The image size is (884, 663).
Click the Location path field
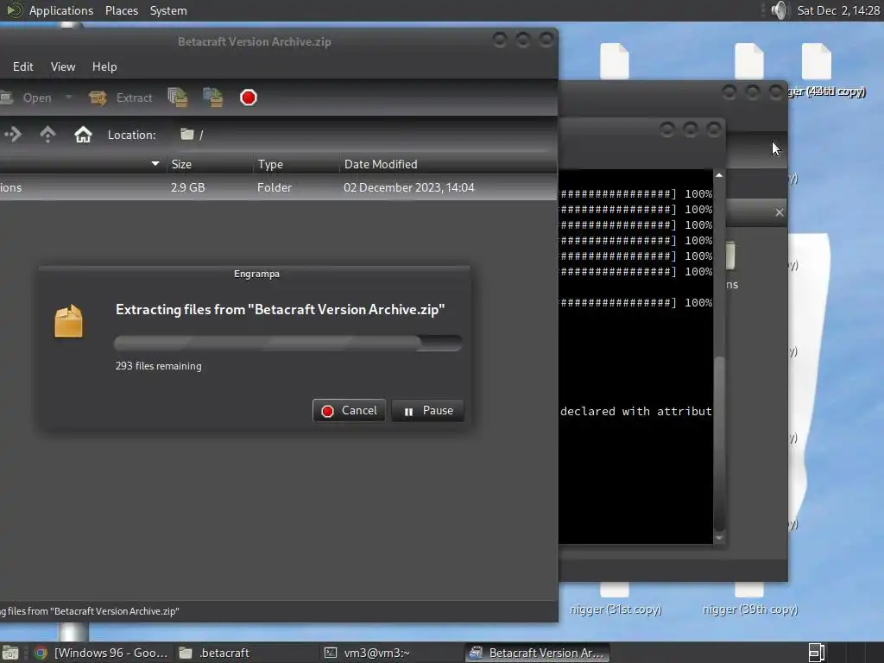point(366,134)
